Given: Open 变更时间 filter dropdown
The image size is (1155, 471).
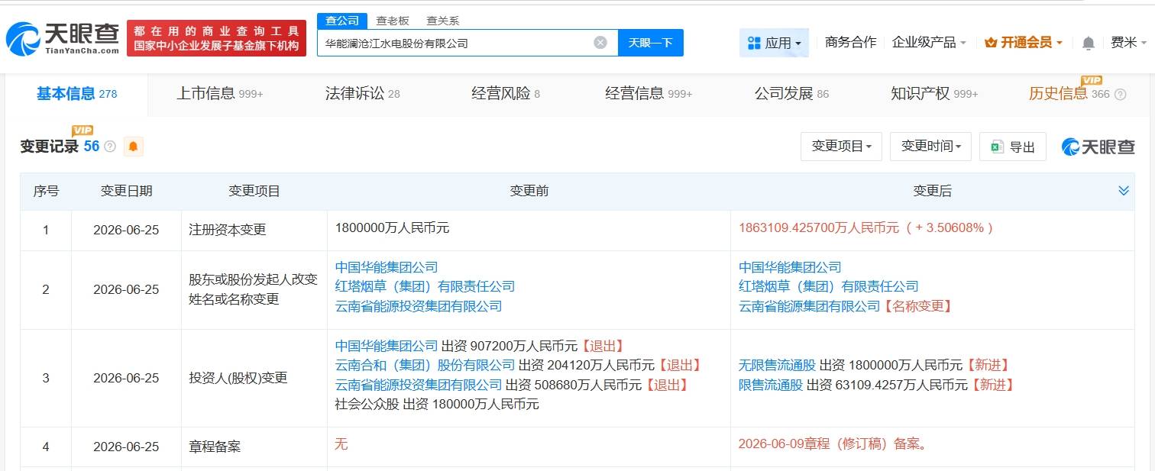Looking at the screenshot, I should coord(930,147).
